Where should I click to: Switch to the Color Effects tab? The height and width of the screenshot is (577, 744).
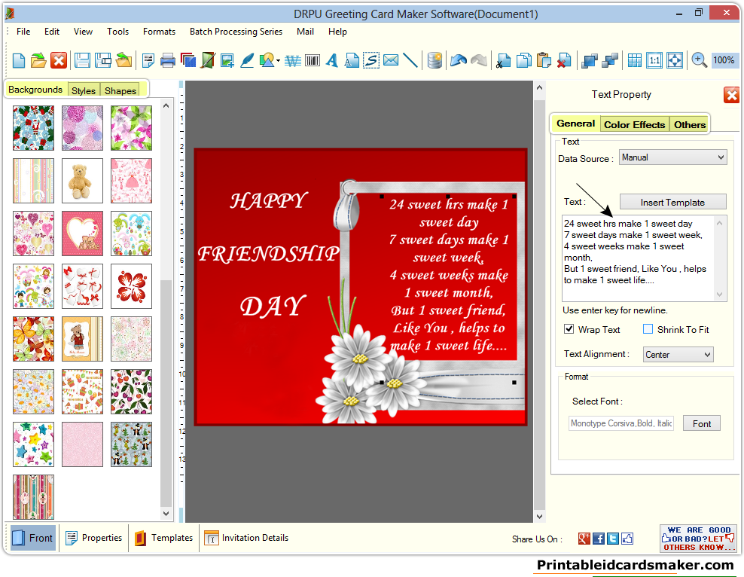coord(634,124)
